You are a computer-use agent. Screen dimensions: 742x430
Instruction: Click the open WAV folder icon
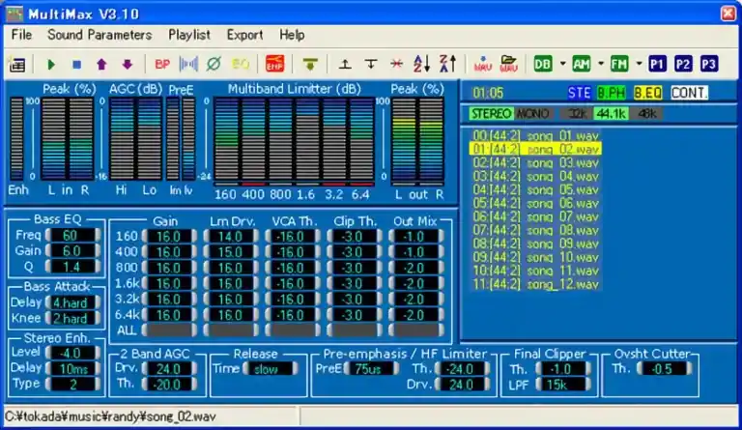(508, 64)
